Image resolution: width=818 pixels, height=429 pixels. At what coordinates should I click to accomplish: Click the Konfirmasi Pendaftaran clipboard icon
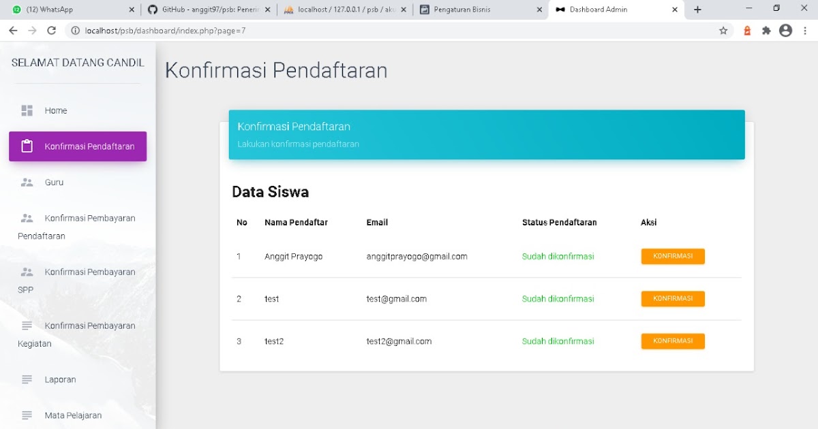coord(26,146)
